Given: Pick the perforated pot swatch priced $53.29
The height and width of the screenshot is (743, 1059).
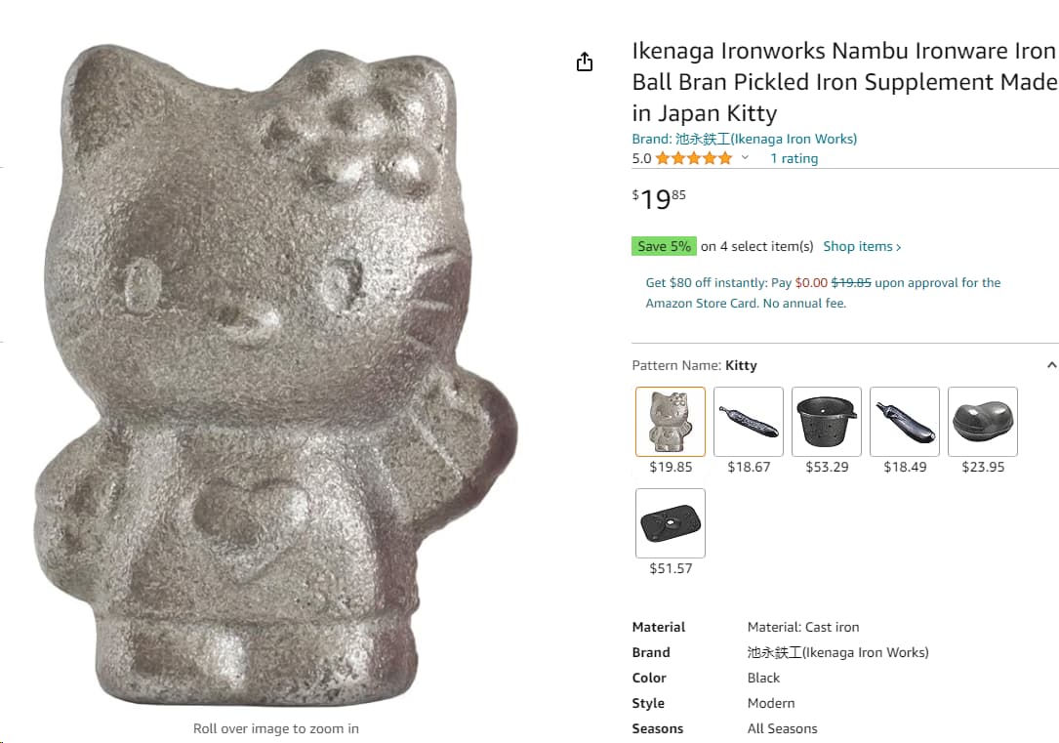Looking at the screenshot, I should (x=827, y=422).
